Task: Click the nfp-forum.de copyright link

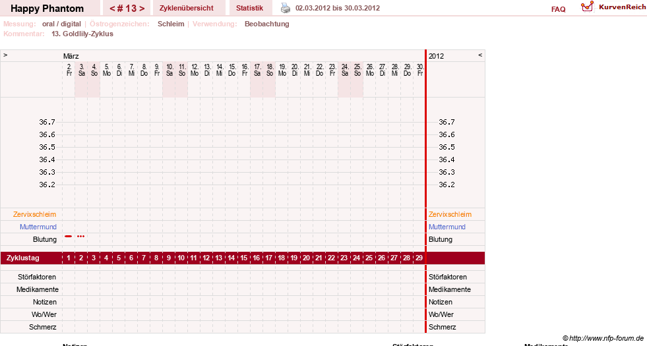Action: pyautogui.click(x=603, y=338)
